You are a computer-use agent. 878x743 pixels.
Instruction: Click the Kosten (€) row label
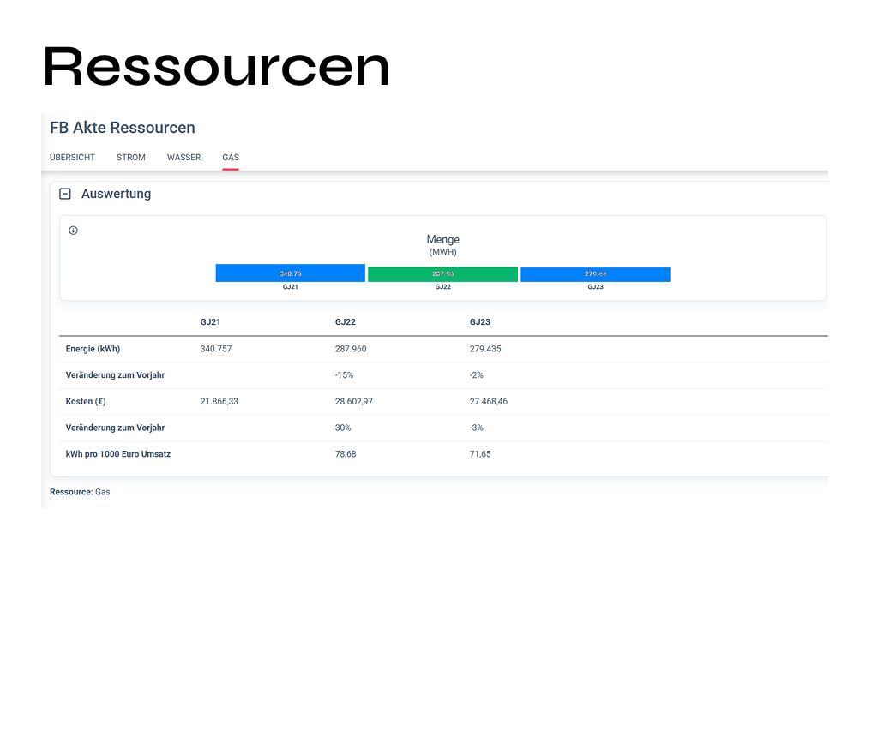pos(84,401)
